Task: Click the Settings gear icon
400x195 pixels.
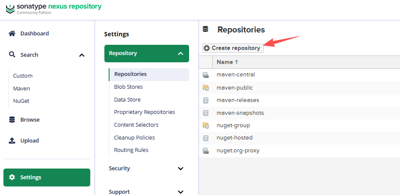Action: 12,177
